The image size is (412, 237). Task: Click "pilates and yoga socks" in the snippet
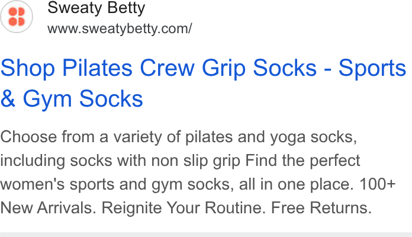tap(271, 137)
